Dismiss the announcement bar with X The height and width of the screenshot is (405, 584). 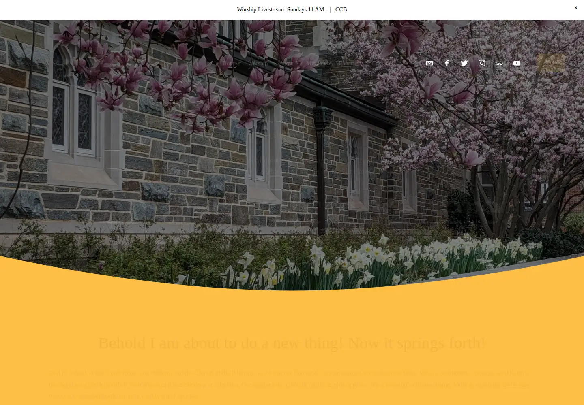coord(575,8)
